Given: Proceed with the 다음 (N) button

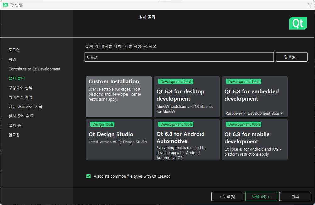Looking at the screenshot, I should 261,197.
